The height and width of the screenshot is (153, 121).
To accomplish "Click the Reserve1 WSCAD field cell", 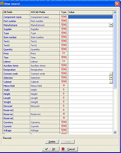I will (x=45, y=114).
